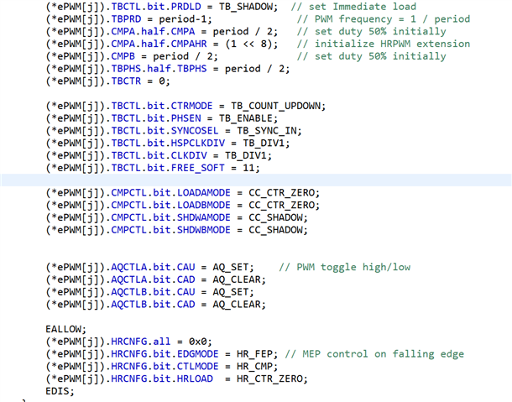Click the TBCTR = 0 line

[x=108, y=81]
